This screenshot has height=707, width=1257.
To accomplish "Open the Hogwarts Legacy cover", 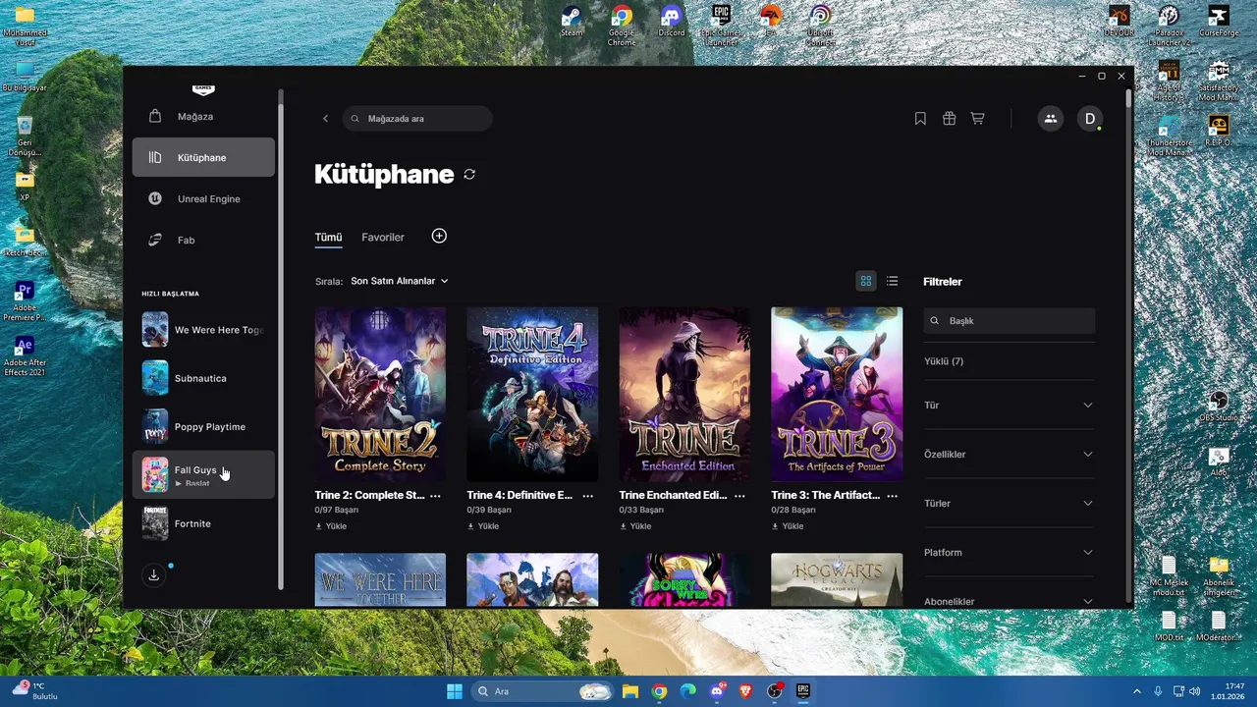I will (x=837, y=580).
